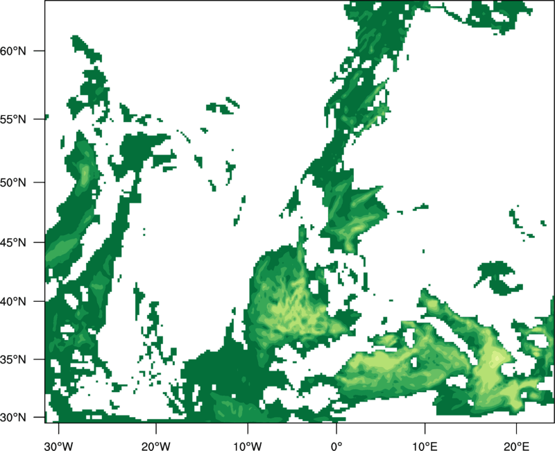Click the 10°W longitude label

click(x=248, y=446)
